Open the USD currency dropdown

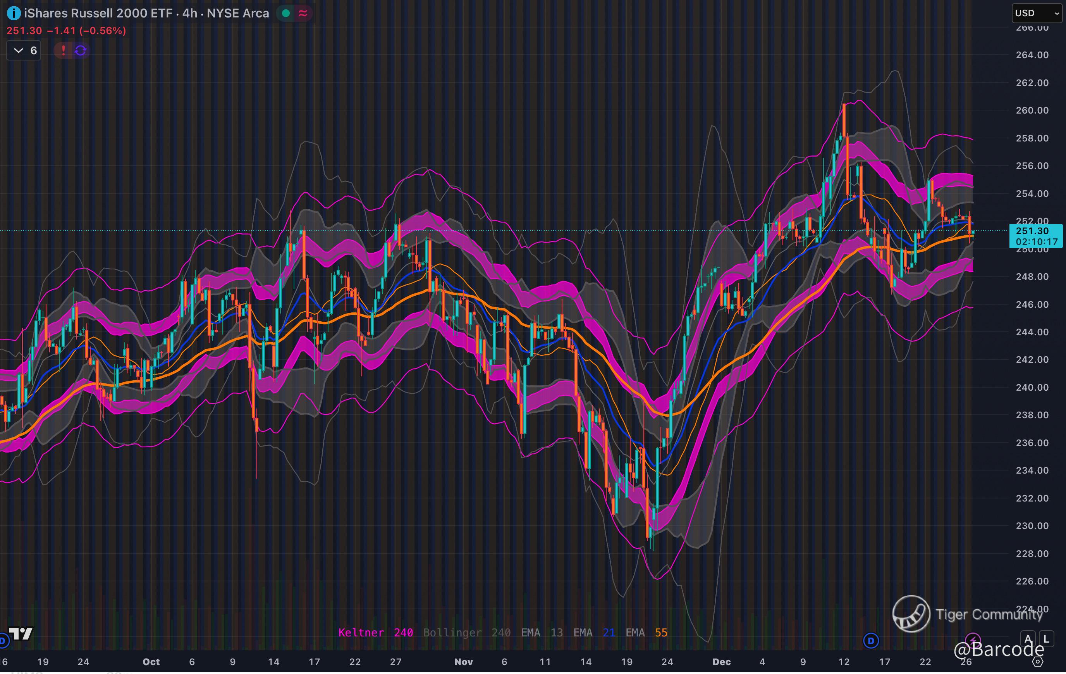tap(1037, 13)
